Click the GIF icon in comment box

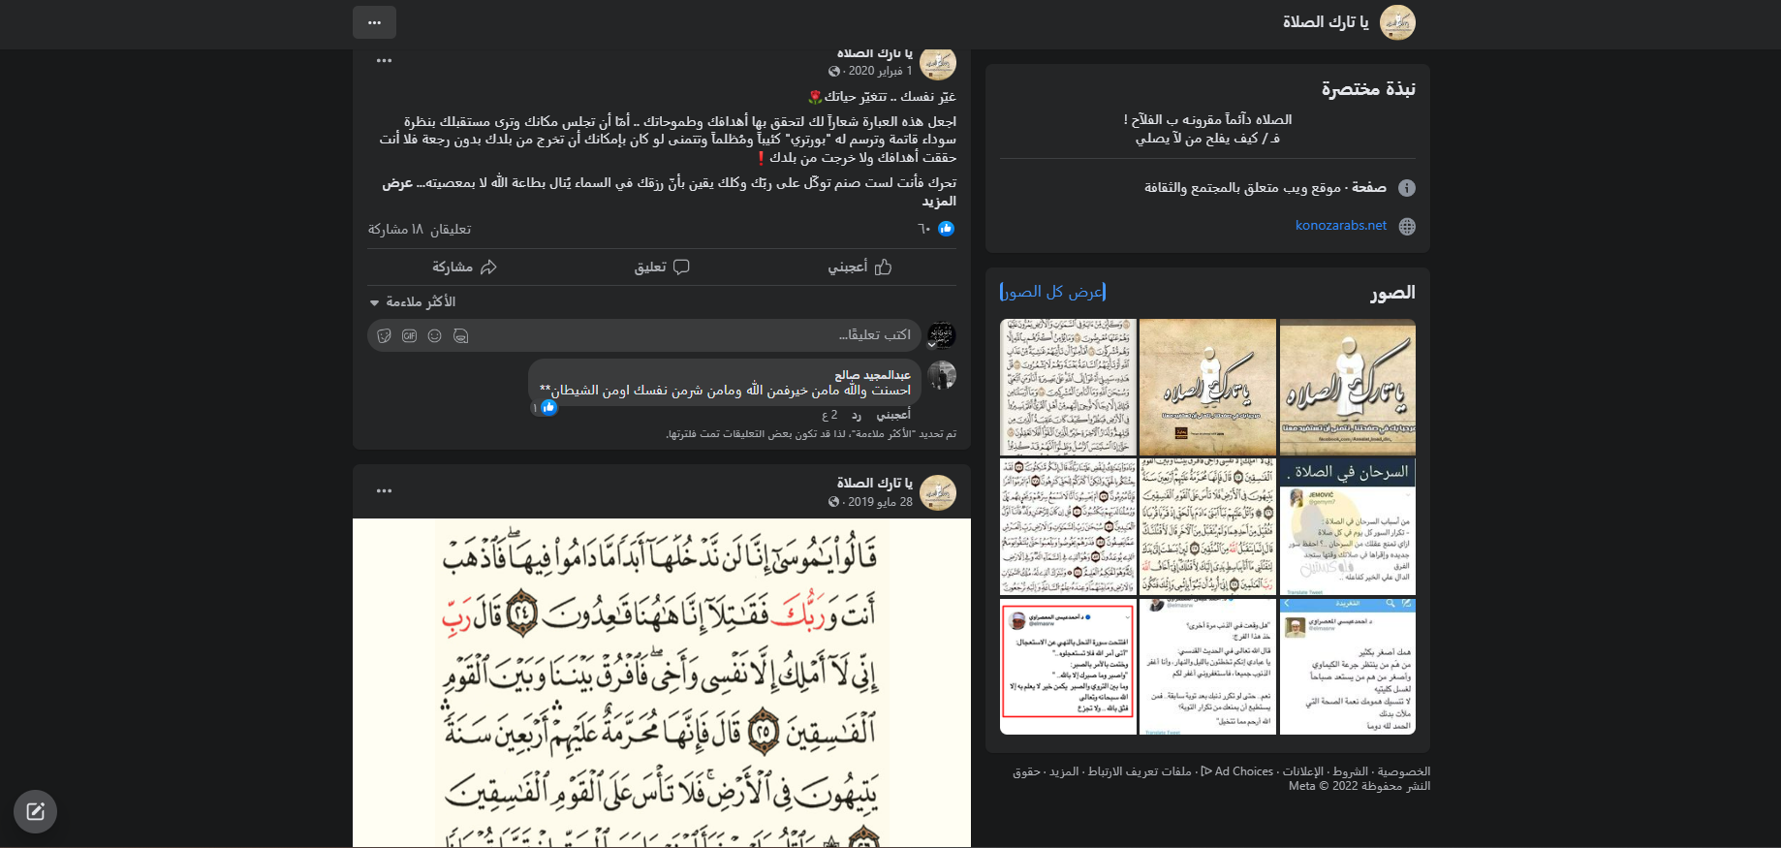point(410,335)
